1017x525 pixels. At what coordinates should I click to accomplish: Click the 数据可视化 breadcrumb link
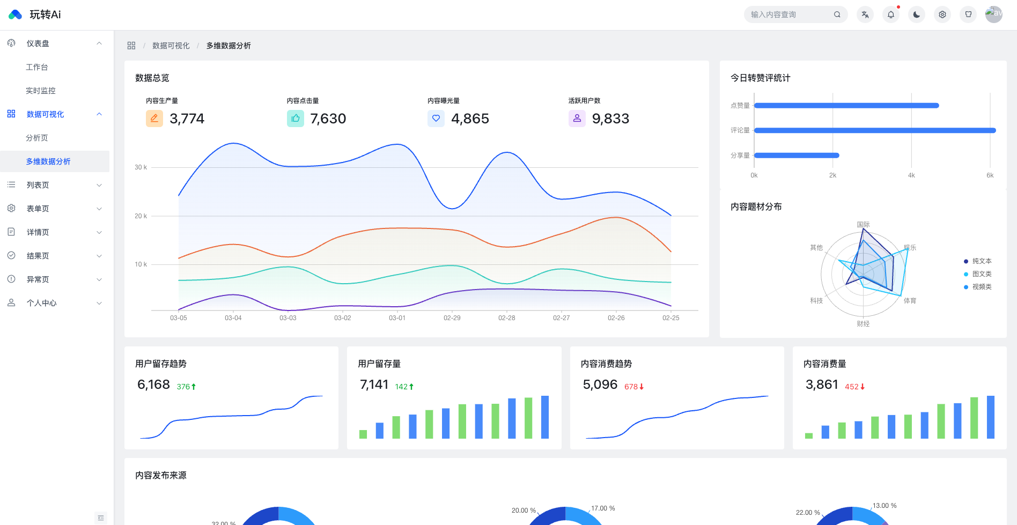tap(171, 46)
